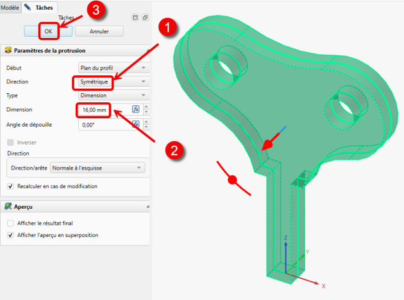Image resolution: width=404 pixels, height=300 pixels.
Task: Open the draft angle formula editor icon
Action: [x=136, y=124]
